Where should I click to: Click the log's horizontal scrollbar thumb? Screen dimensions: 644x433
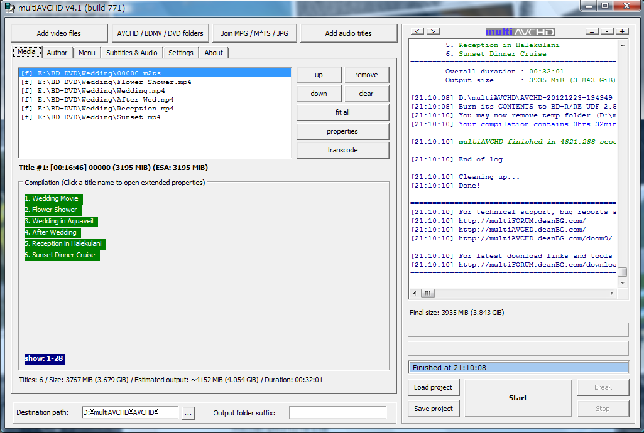[428, 293]
